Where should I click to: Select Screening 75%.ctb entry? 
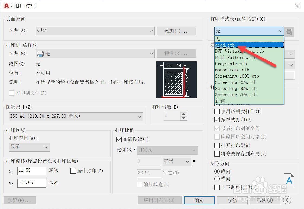point(249,95)
